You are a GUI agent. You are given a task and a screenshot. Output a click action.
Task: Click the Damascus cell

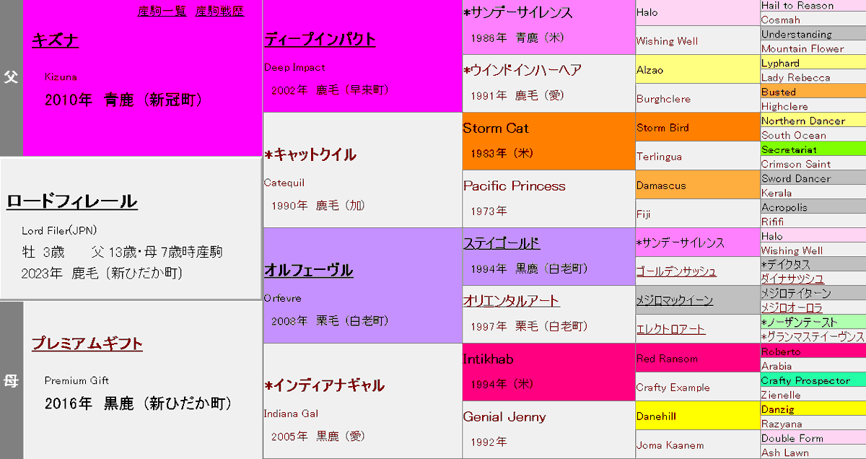pyautogui.click(x=698, y=185)
